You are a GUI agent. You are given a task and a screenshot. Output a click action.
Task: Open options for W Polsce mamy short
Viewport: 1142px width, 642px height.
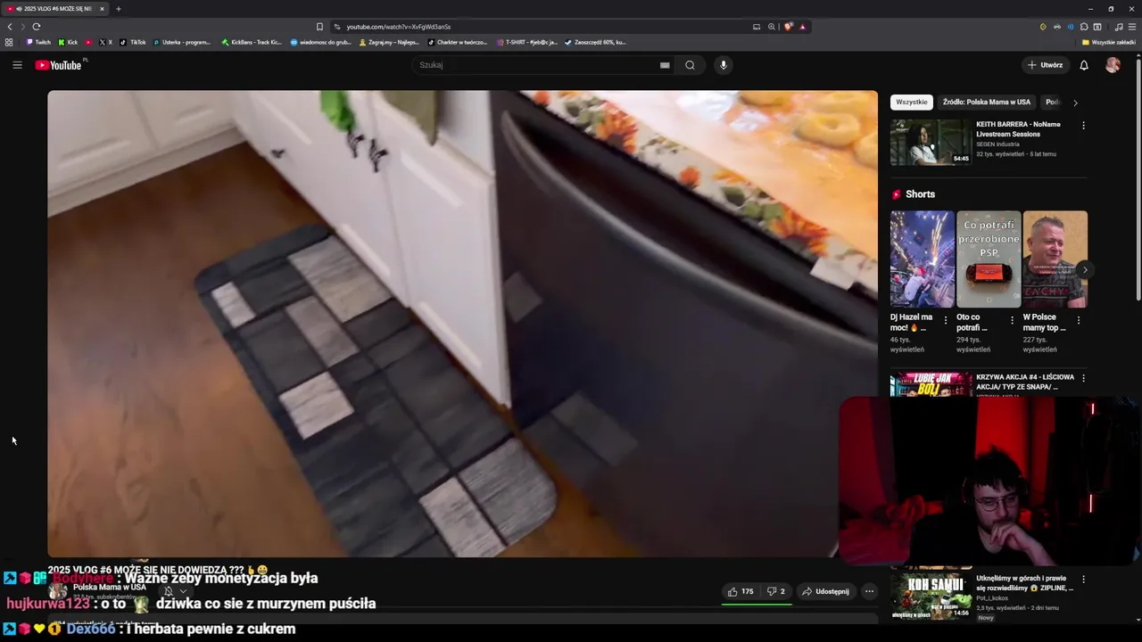[x=1078, y=320]
